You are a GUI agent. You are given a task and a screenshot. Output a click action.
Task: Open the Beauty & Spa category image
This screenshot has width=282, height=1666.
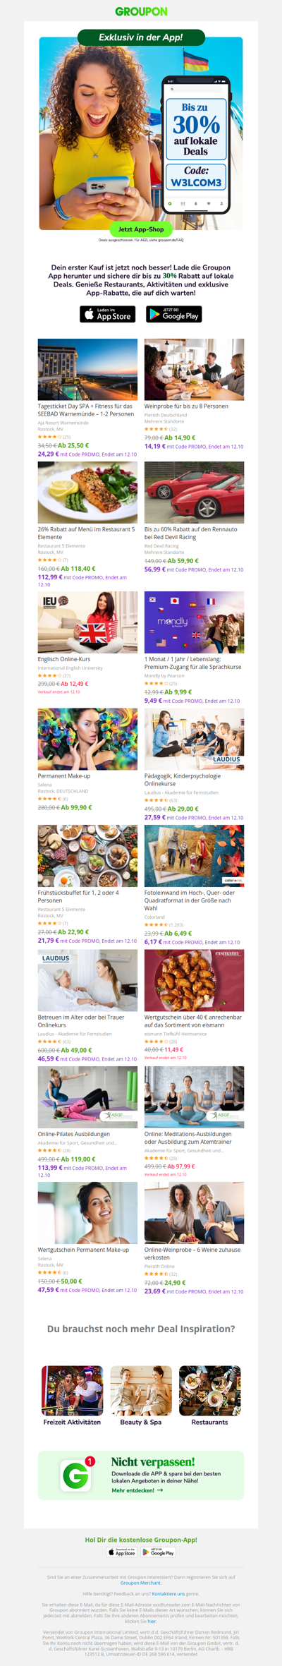click(x=141, y=1391)
